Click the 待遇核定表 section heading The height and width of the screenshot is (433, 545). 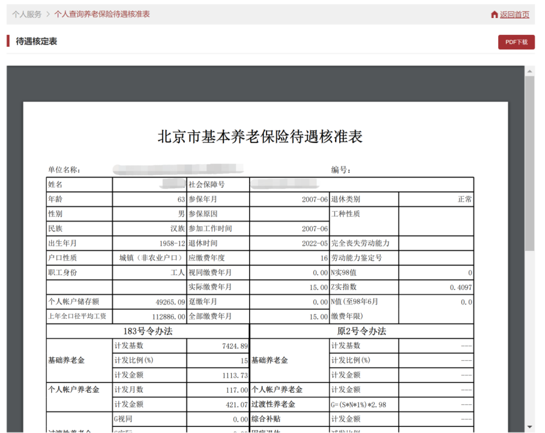(36, 41)
